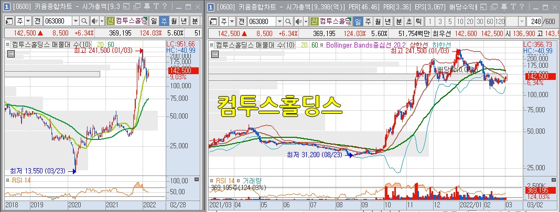
Task: Open help question mark in left title bar
Action: (164, 6)
